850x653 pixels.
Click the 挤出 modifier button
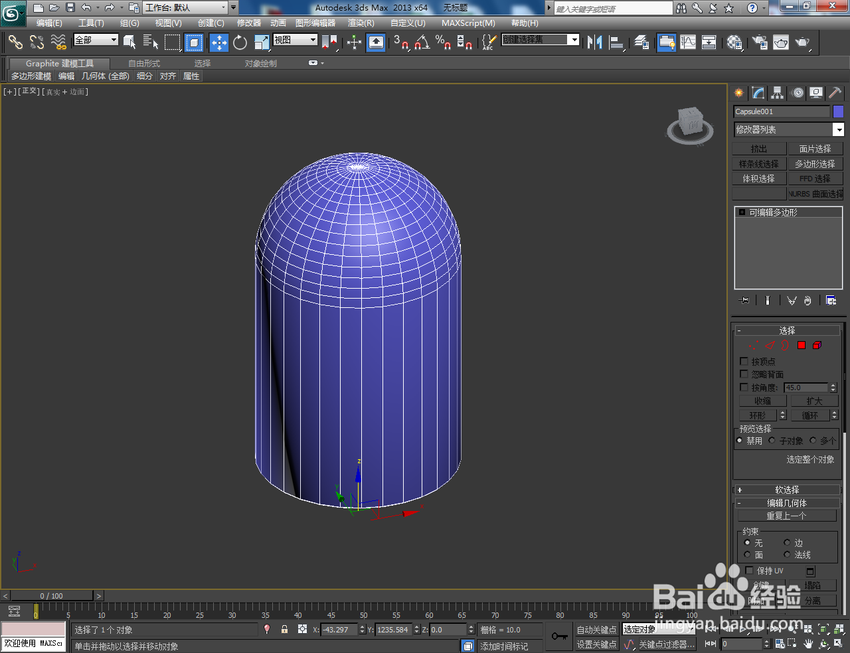(758, 149)
